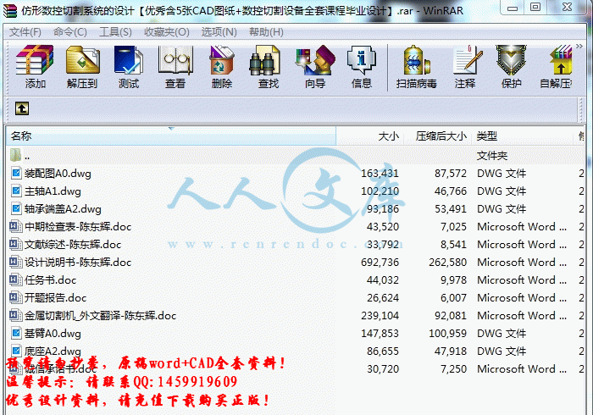Open the Tools (工具) menu
The height and width of the screenshot is (415, 593).
pyautogui.click(x=115, y=32)
